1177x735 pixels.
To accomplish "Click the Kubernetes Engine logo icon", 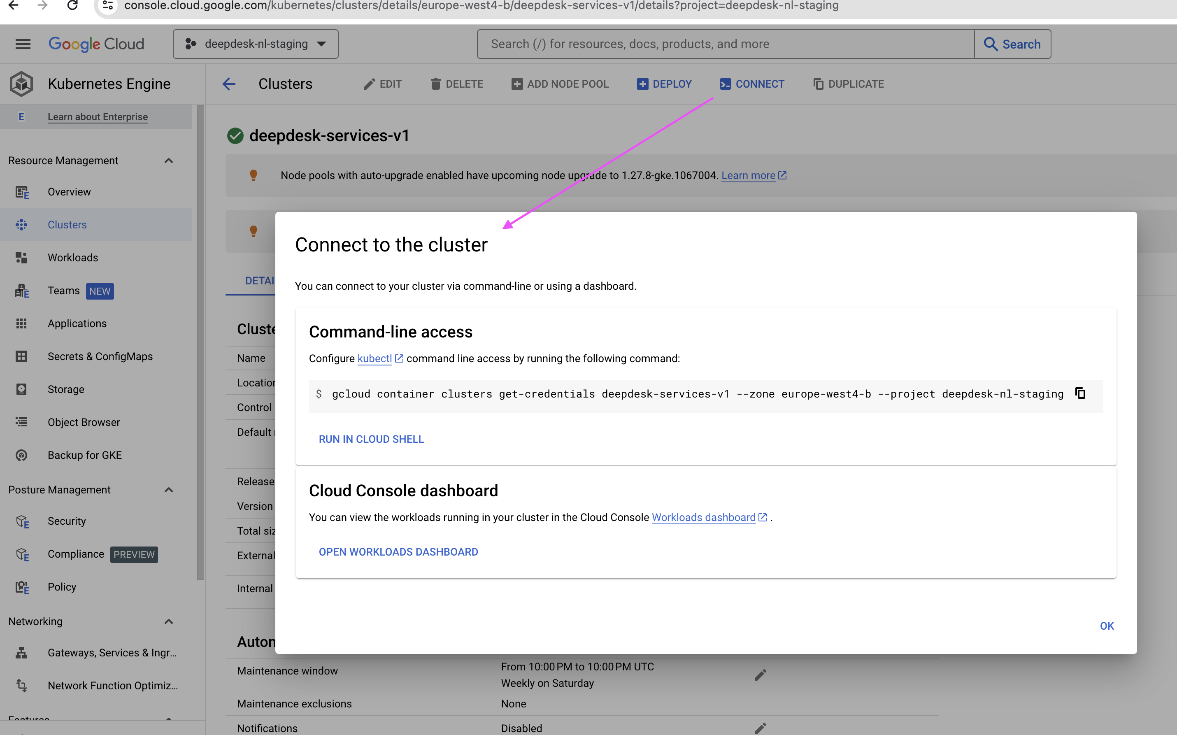I will pyautogui.click(x=21, y=84).
